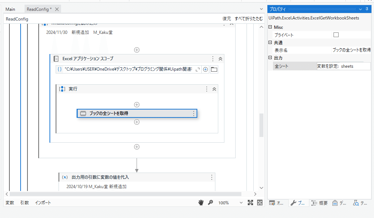Toggle the overview minimap icon
This screenshot has width=374, height=218.
coord(260,203)
